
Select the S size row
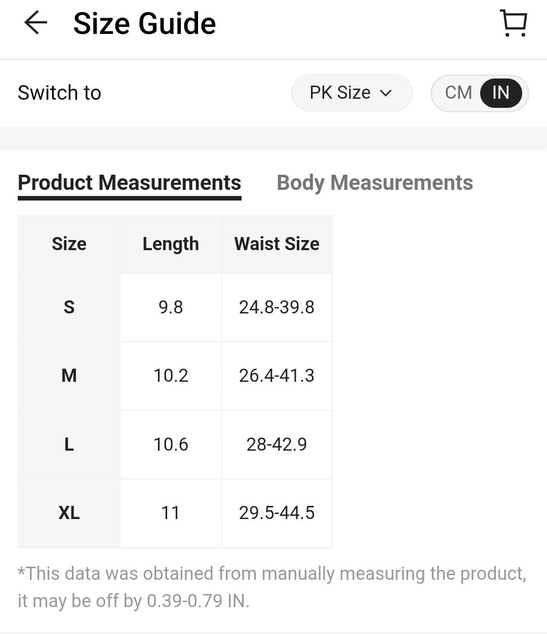(x=69, y=307)
